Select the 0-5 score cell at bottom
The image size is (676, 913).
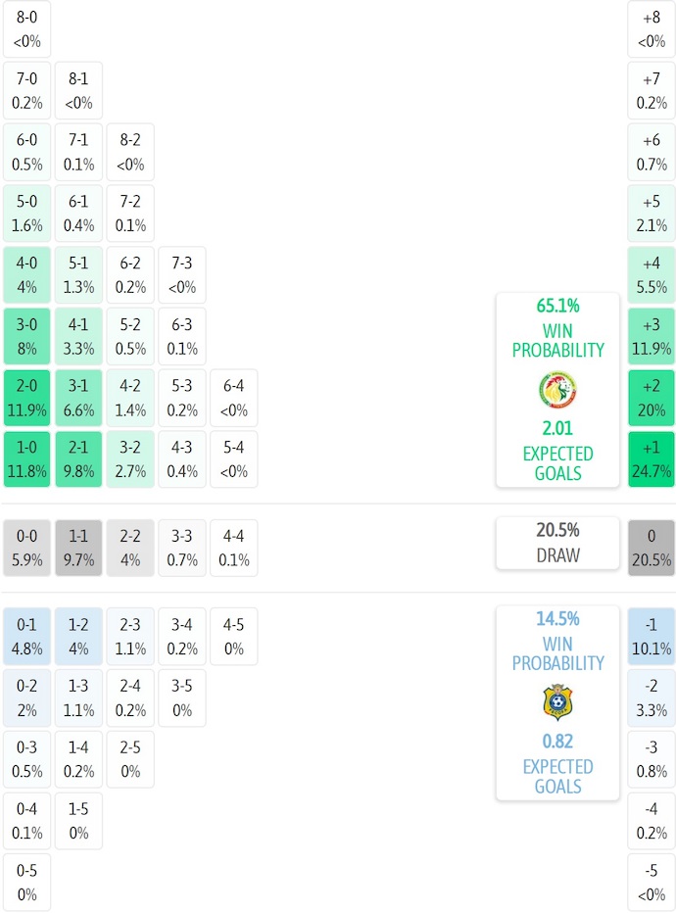tap(27, 882)
